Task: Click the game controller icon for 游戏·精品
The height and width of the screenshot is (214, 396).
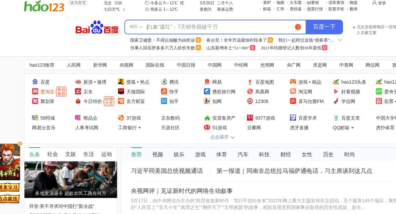Action: 293,82
